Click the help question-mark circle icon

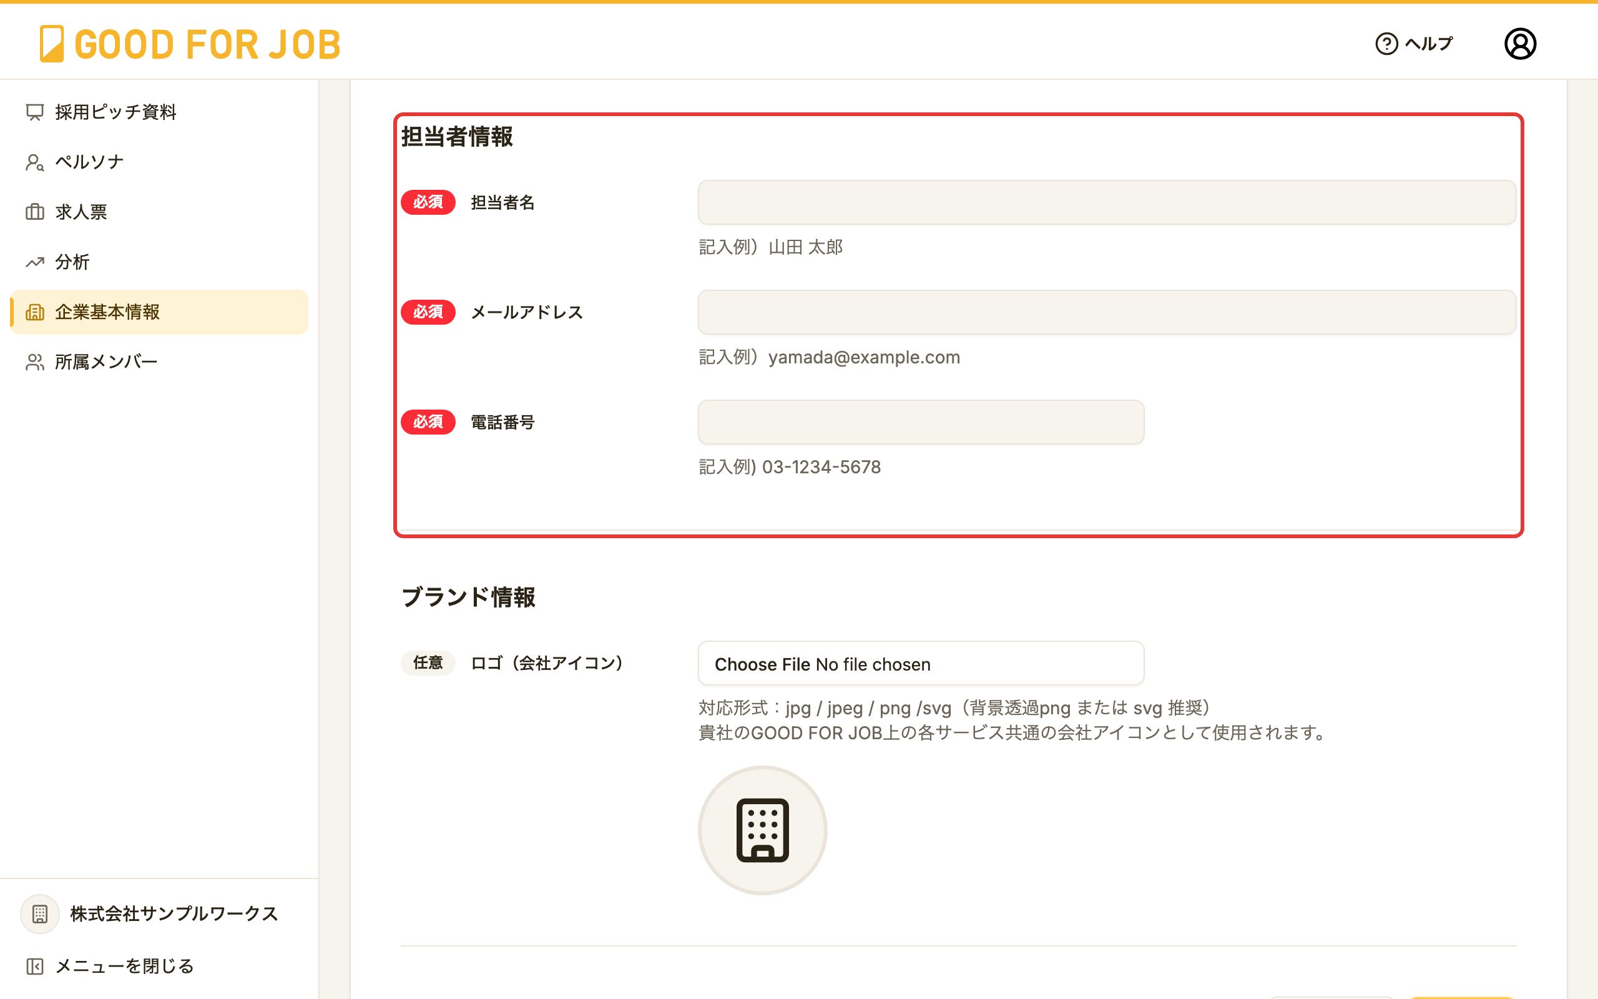click(x=1386, y=44)
